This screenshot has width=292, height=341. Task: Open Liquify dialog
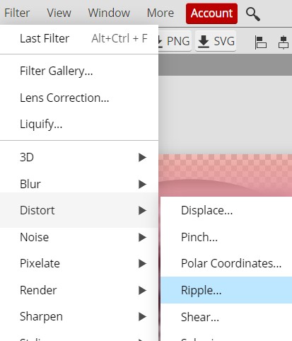pos(79,124)
